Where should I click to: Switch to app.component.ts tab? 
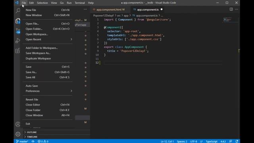(x=148, y=10)
